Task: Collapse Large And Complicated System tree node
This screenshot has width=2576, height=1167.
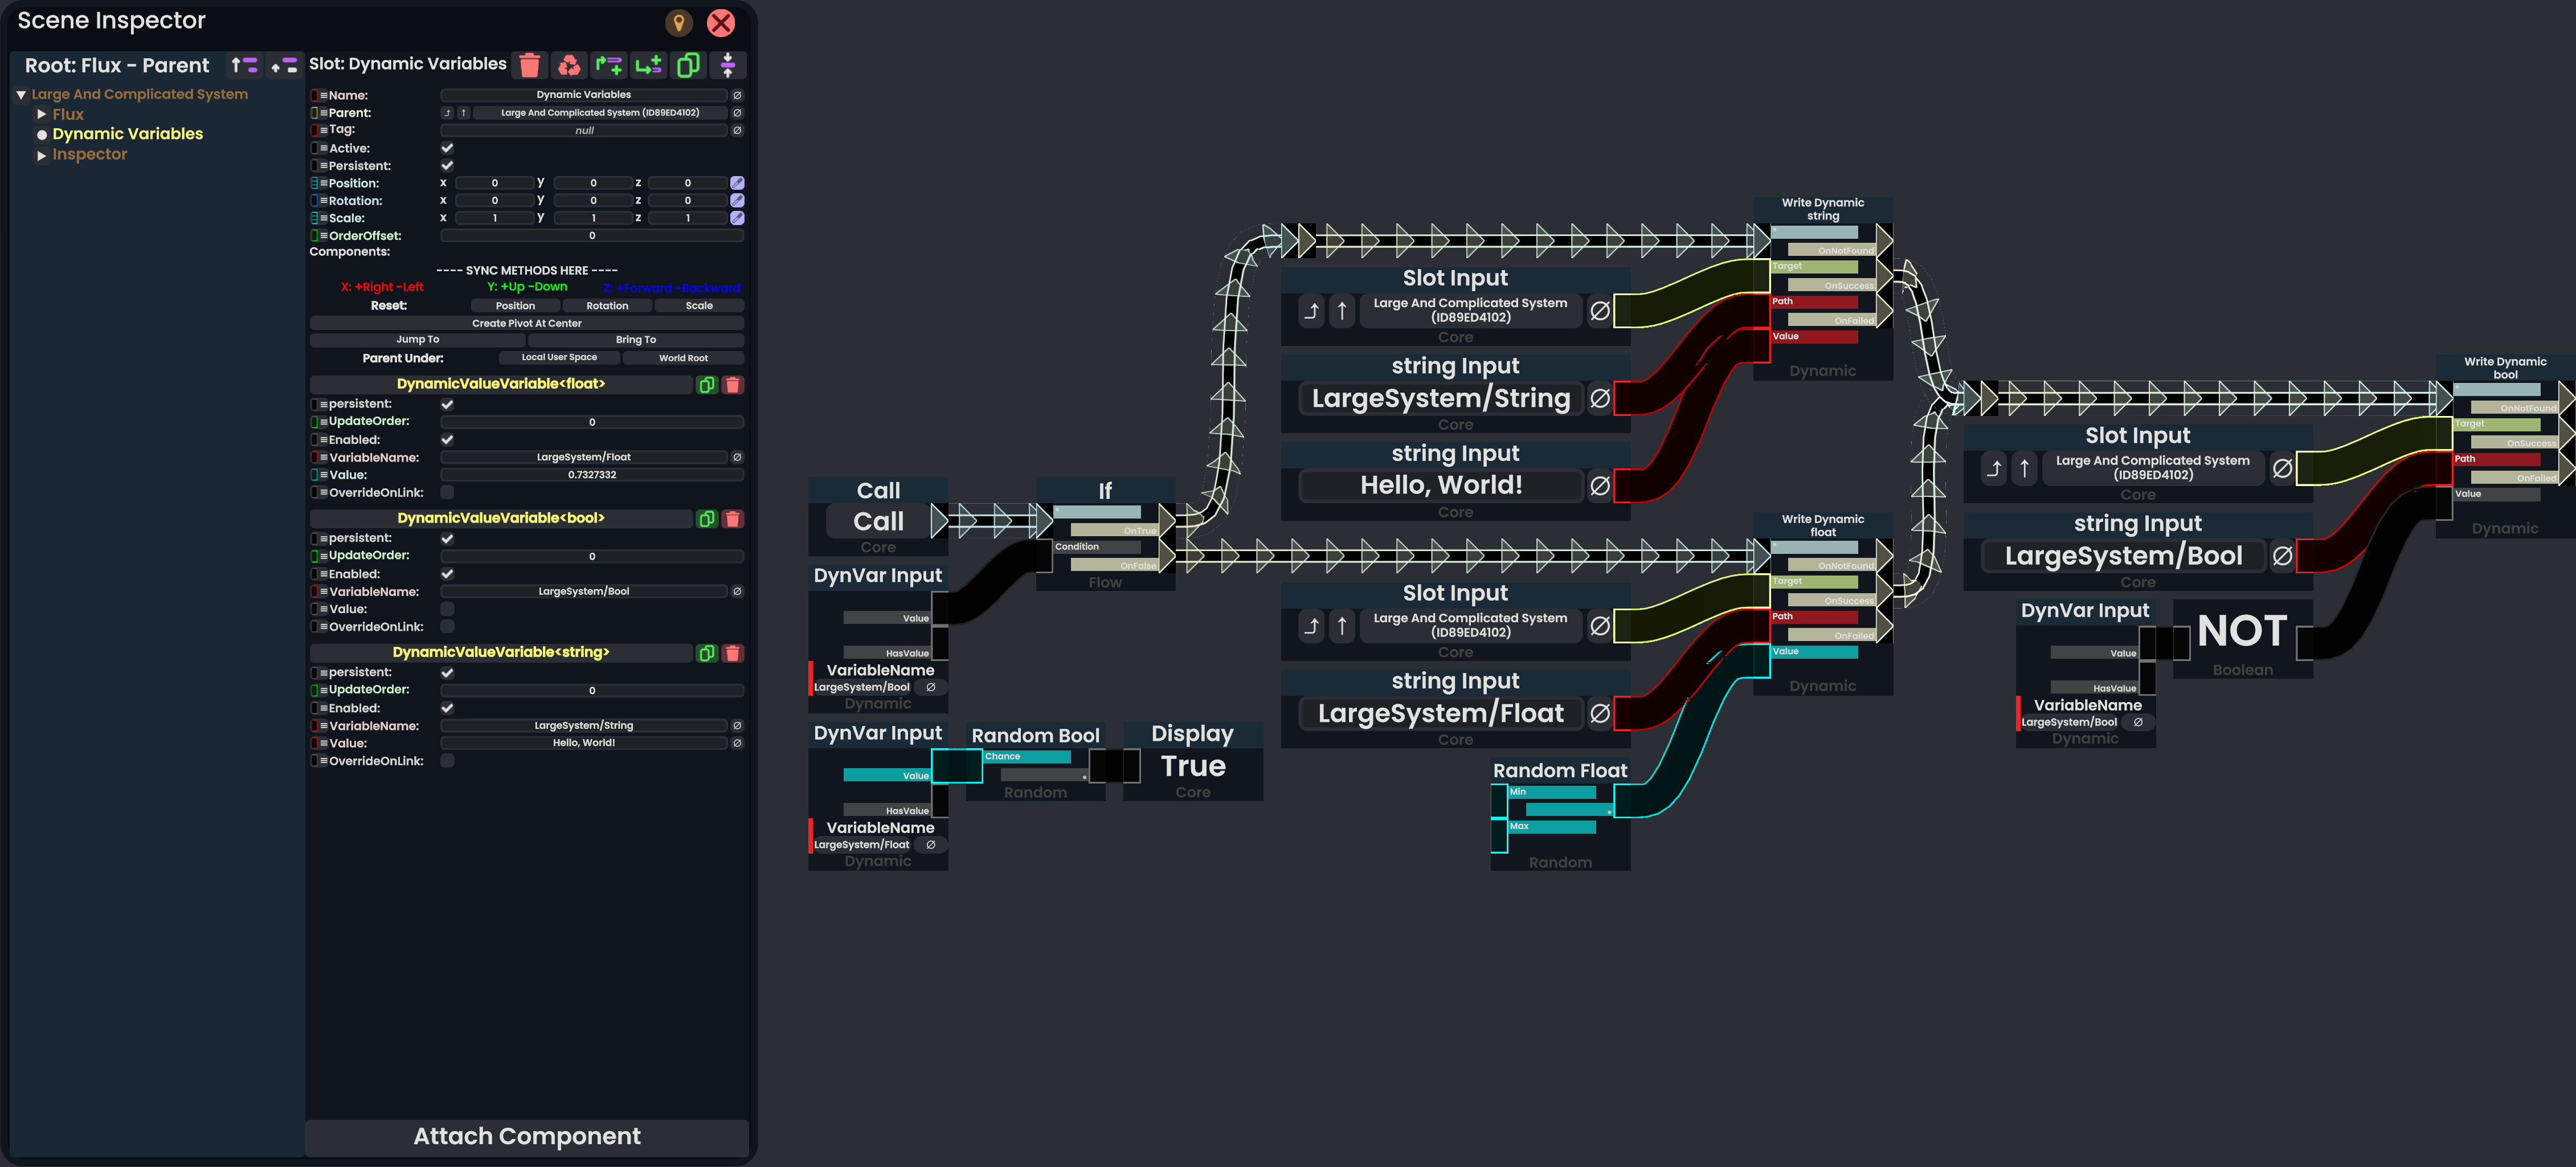Action: pos(21,94)
